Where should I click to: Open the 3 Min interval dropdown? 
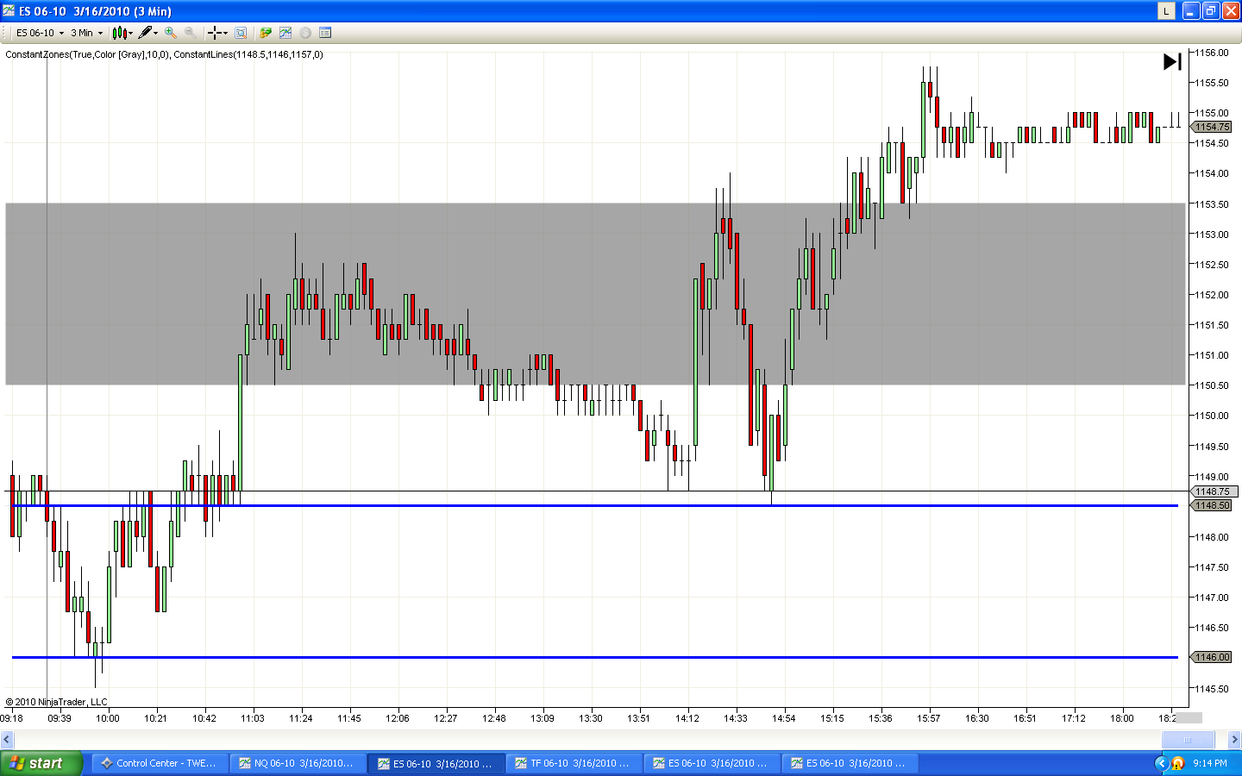pyautogui.click(x=86, y=33)
